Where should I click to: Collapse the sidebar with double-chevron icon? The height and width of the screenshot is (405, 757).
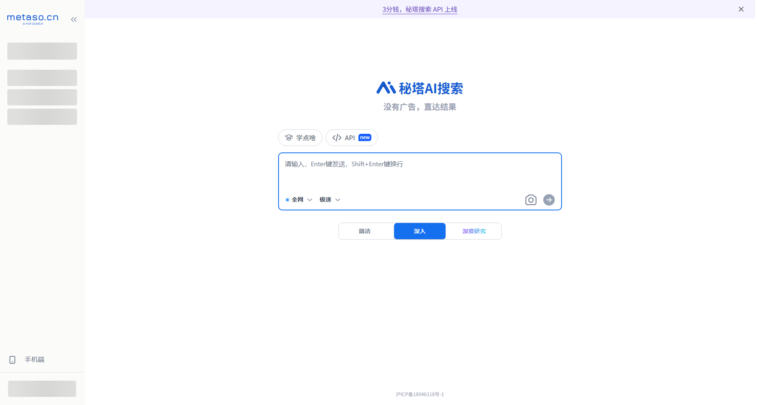(x=74, y=19)
